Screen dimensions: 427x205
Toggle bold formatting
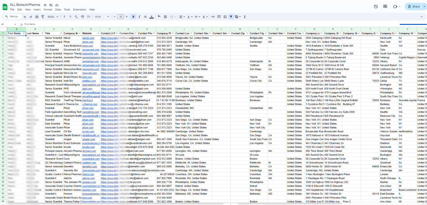click(x=133, y=17)
